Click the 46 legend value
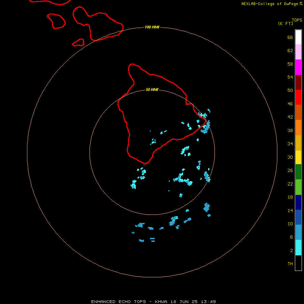 [290, 104]
